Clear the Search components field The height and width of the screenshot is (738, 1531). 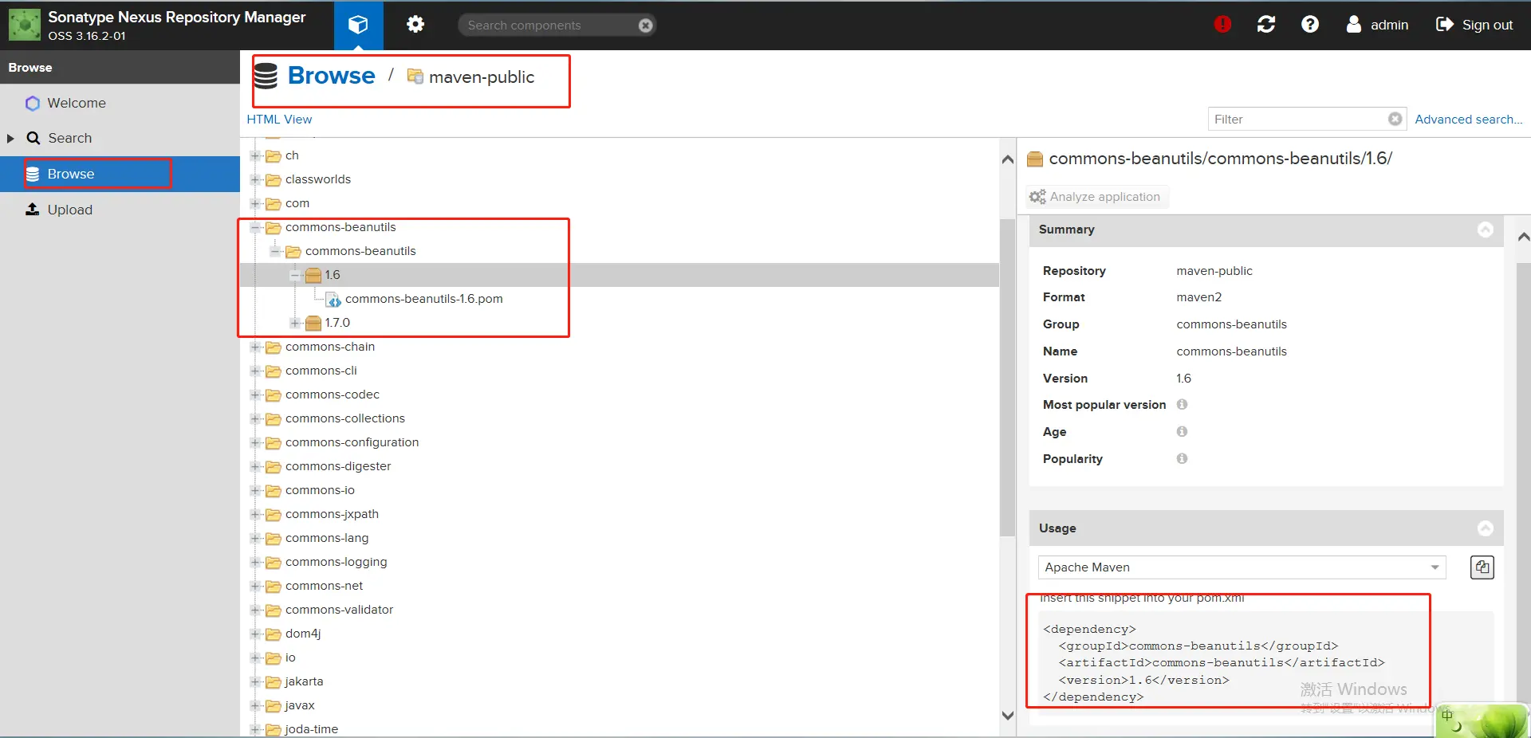(646, 26)
